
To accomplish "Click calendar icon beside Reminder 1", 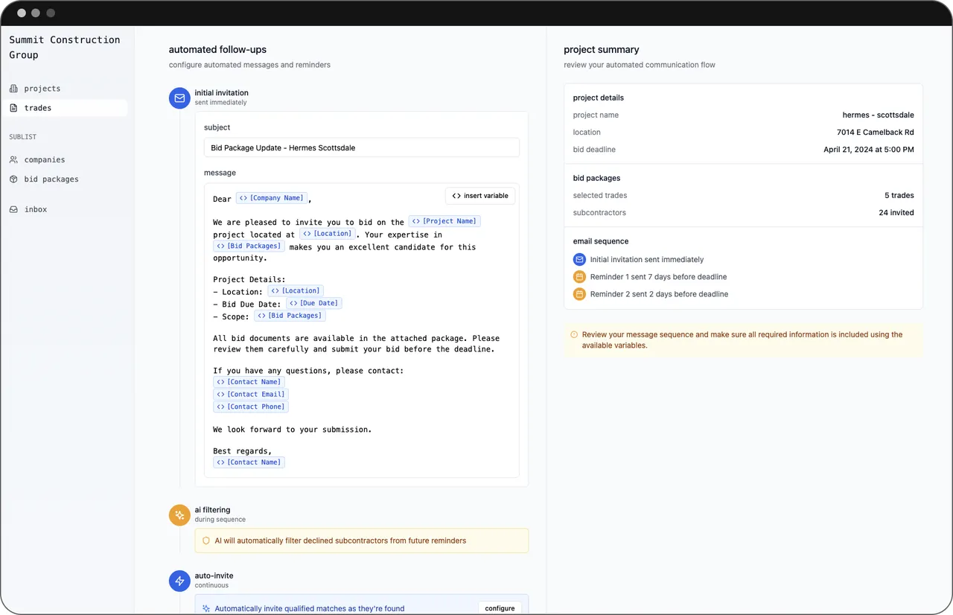I will 579,277.
